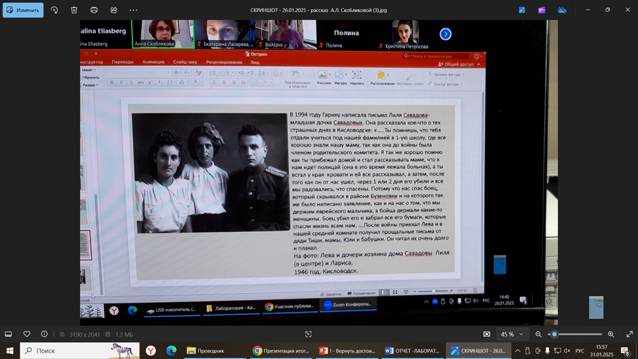The height and width of the screenshot is (359, 638).
Task: Enter full screen with the expand arrows icon
Action: click(629, 334)
